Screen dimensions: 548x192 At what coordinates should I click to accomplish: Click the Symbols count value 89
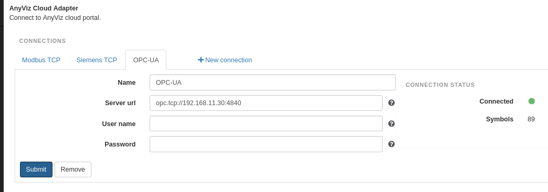click(531, 119)
